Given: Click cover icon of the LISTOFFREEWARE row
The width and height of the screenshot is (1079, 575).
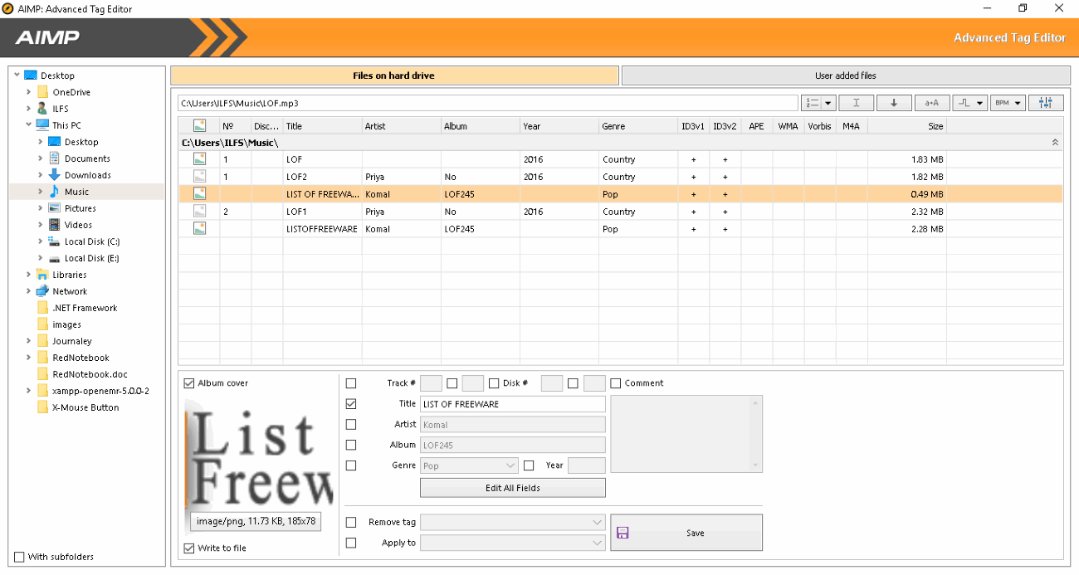Looking at the screenshot, I should [x=199, y=228].
